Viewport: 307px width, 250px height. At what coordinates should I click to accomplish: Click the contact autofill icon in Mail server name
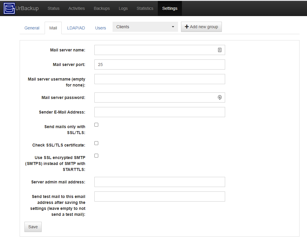coord(220,50)
